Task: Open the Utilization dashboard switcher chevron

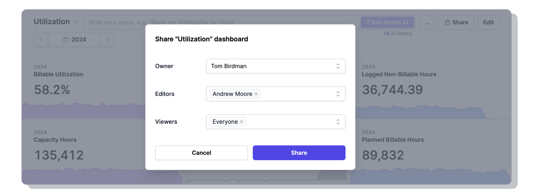Action: click(76, 22)
